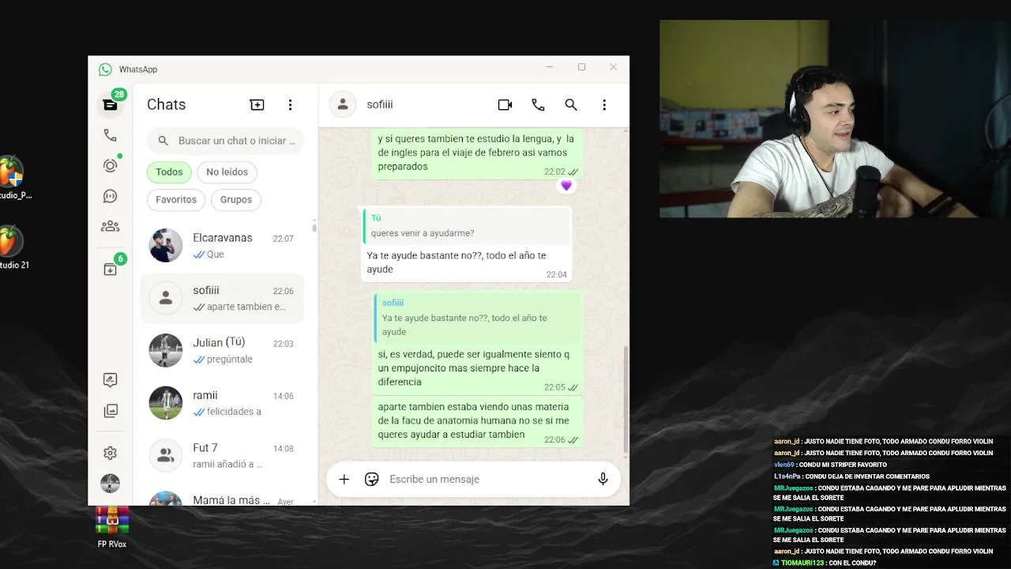Open FL Studio 21 desktop shortcut

(13, 247)
